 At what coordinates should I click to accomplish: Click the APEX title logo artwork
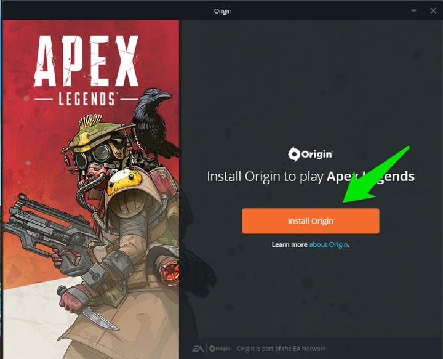click(86, 61)
